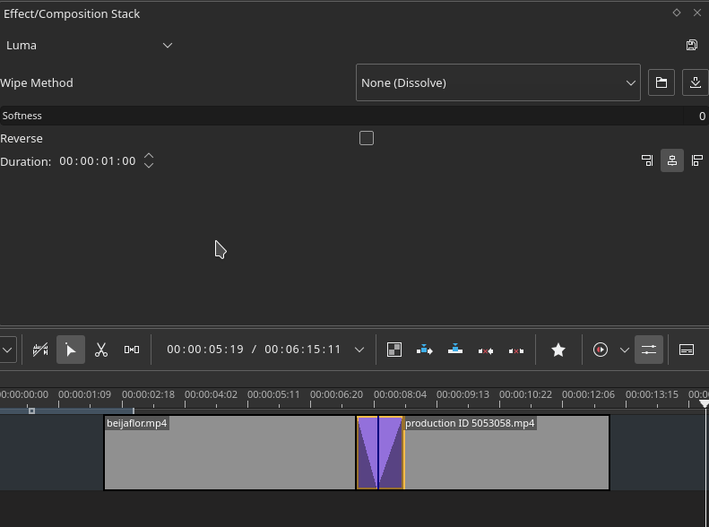The image size is (709, 527).
Task: Select the production ID 5053058.mp4 clip
Action: pyautogui.click(x=506, y=457)
